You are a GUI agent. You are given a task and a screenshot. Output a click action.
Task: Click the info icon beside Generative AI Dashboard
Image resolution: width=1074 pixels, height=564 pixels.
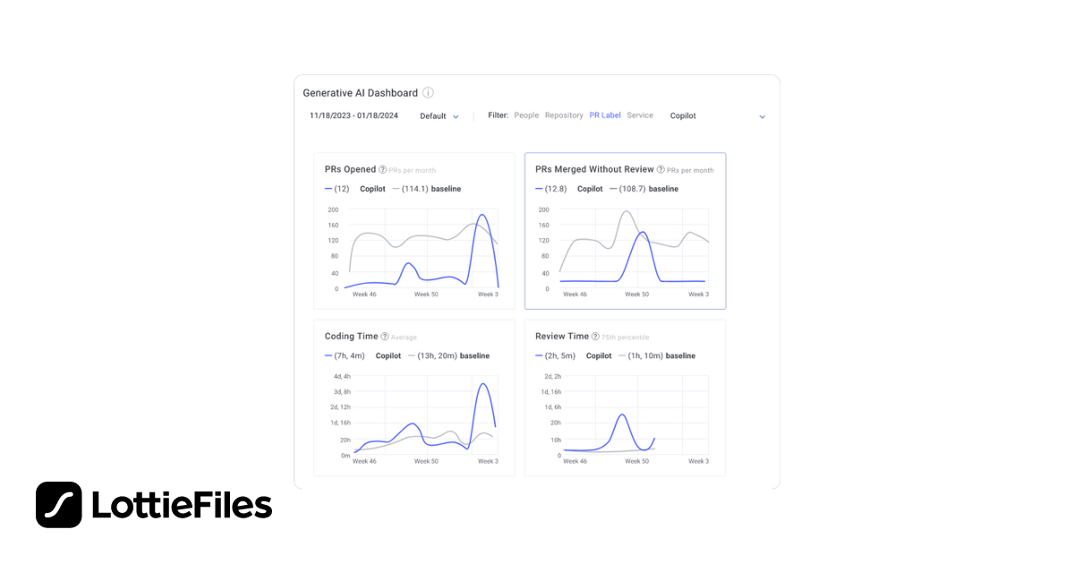pos(428,93)
